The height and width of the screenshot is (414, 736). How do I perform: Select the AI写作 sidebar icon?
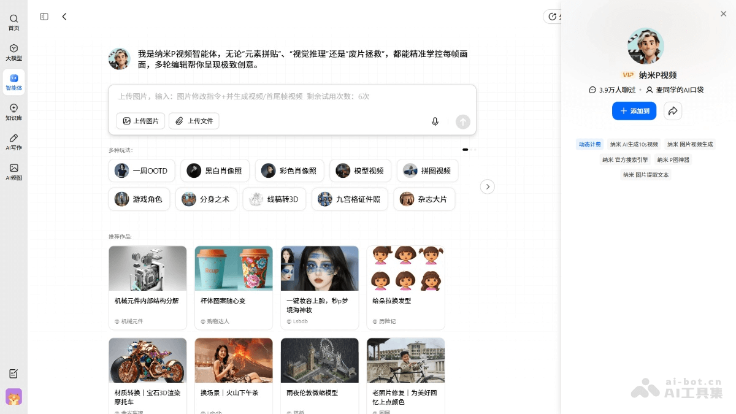[x=13, y=143]
